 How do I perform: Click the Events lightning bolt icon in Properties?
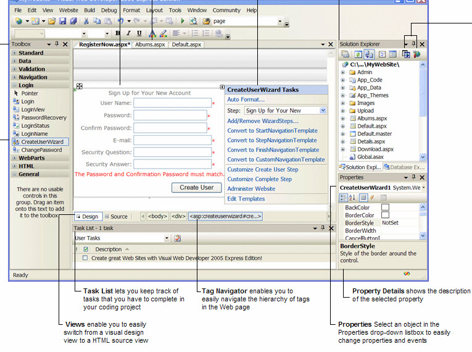[x=373, y=198]
